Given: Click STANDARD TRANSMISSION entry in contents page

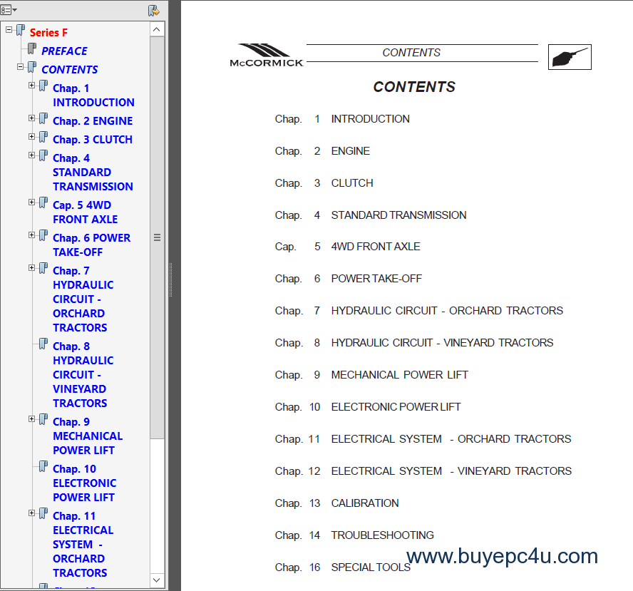Looking at the screenshot, I should point(399,215).
